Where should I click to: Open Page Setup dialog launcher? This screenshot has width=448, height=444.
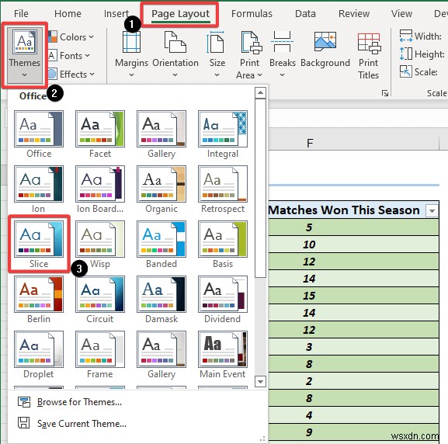point(385,93)
